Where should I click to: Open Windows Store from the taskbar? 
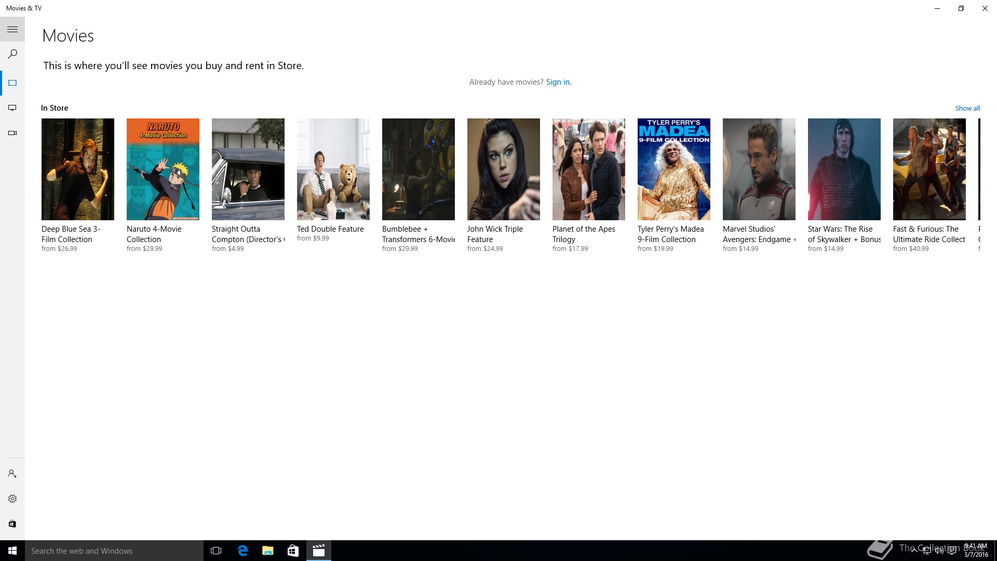pos(293,551)
